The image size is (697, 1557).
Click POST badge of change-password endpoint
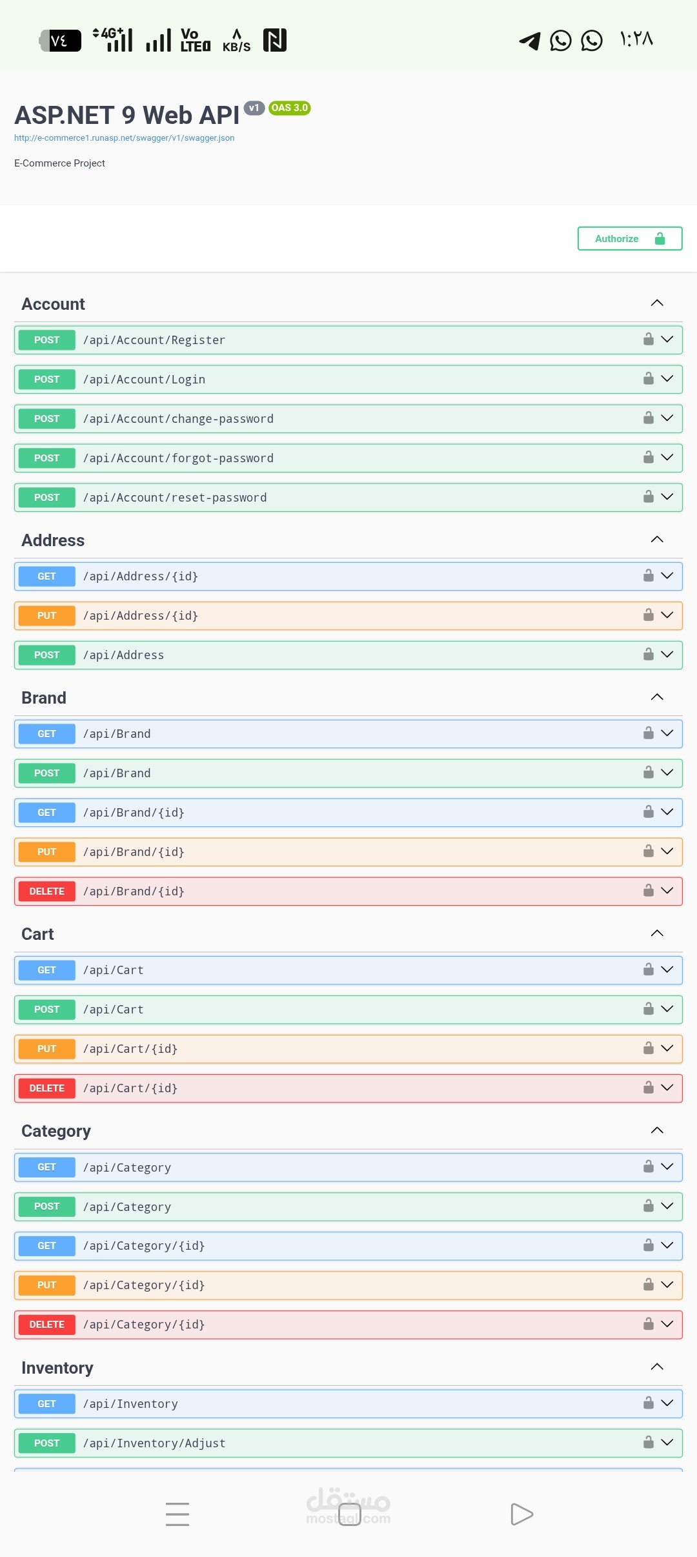[x=46, y=418]
